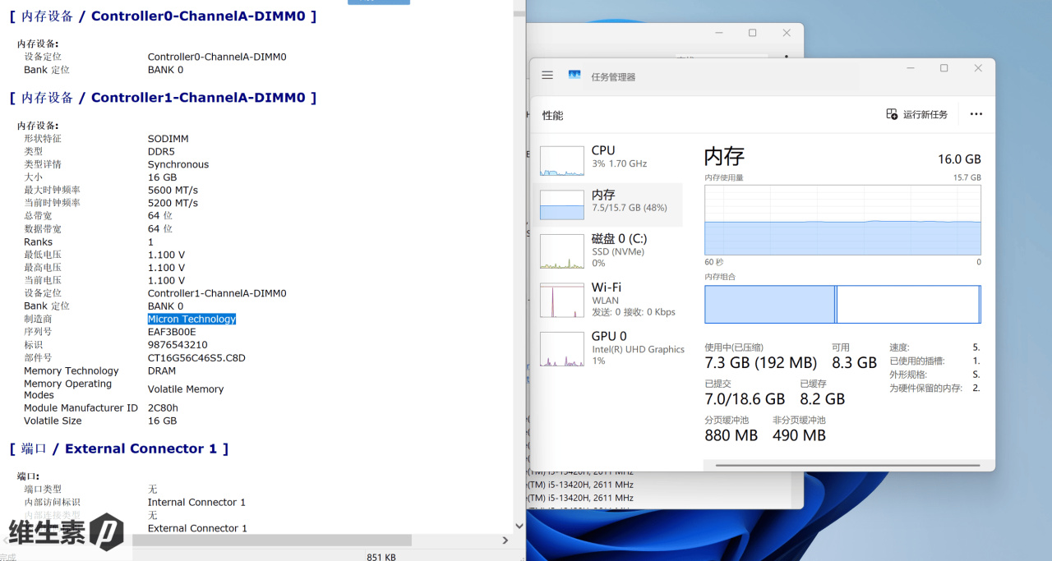Click the memory composition bar
This screenshot has width=1052, height=561.
(x=842, y=304)
